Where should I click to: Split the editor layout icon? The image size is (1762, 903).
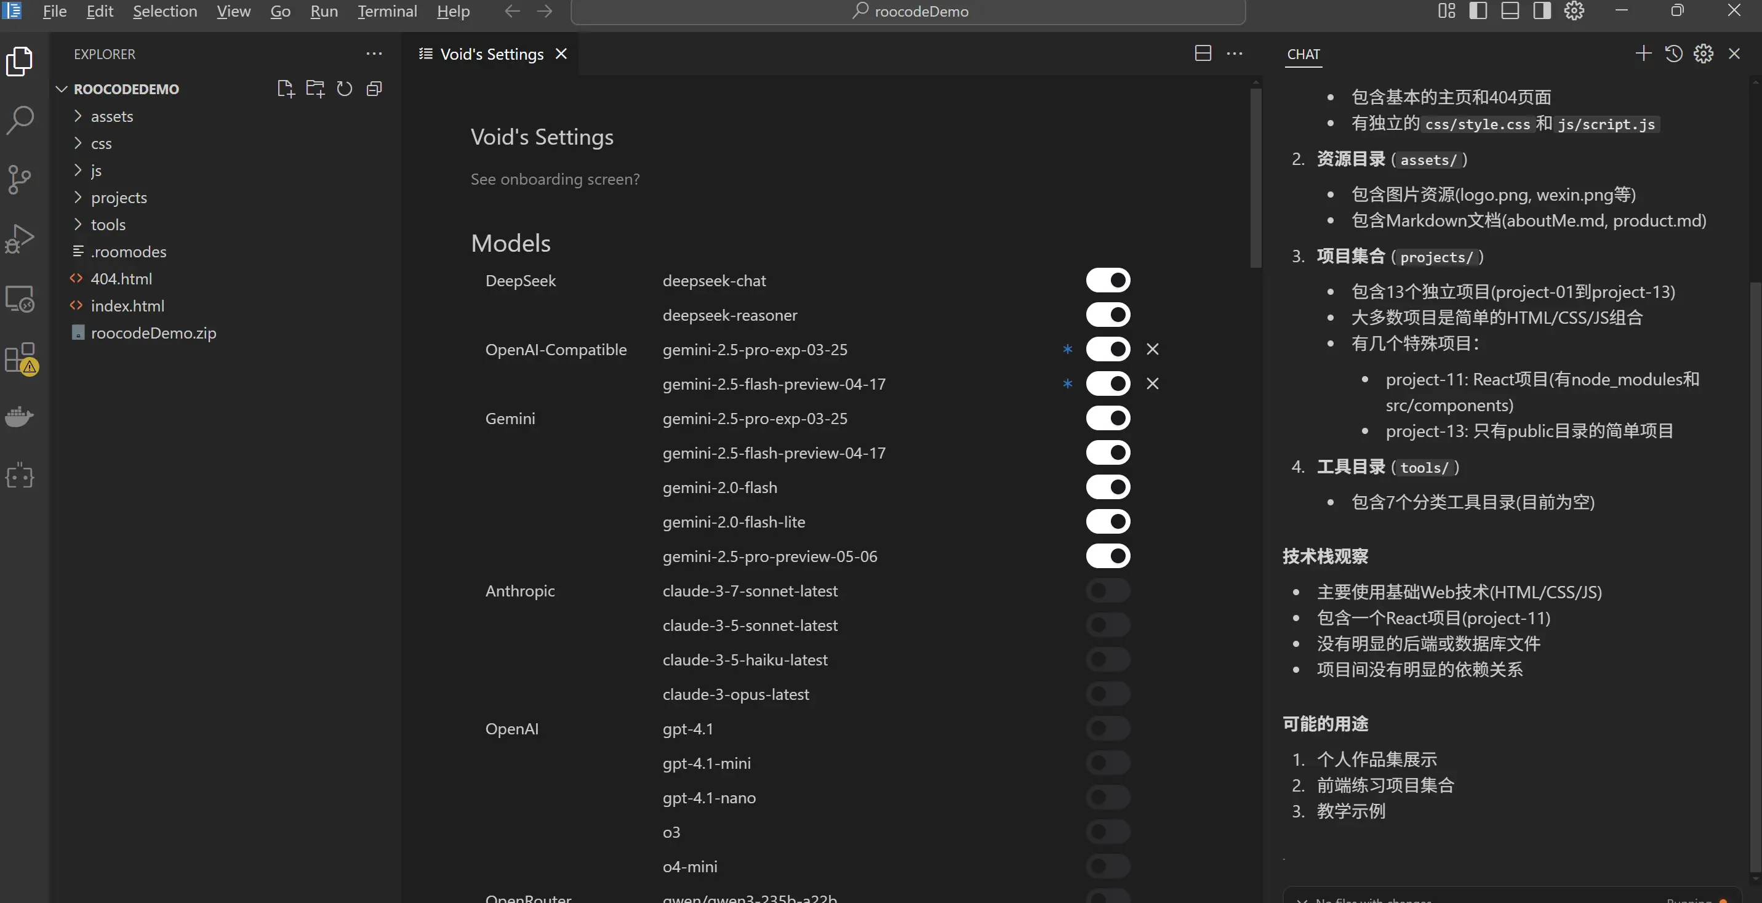(1203, 54)
